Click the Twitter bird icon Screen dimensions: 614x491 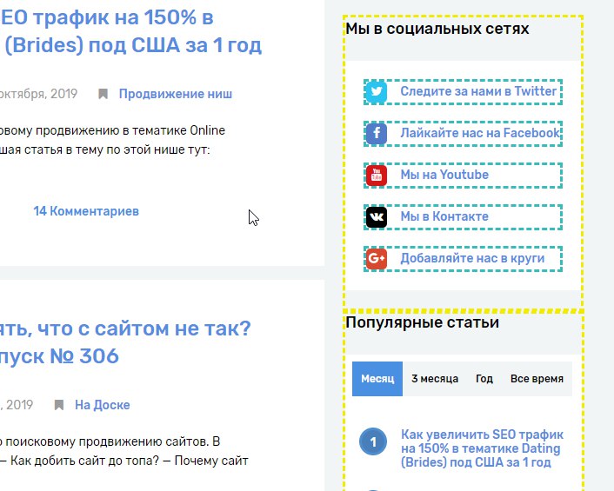377,92
